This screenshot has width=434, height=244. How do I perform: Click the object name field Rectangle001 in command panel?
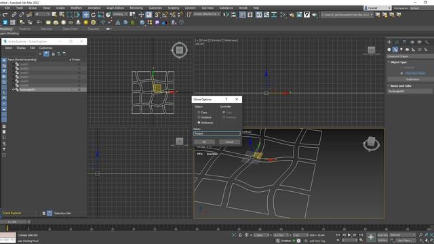coord(410,91)
